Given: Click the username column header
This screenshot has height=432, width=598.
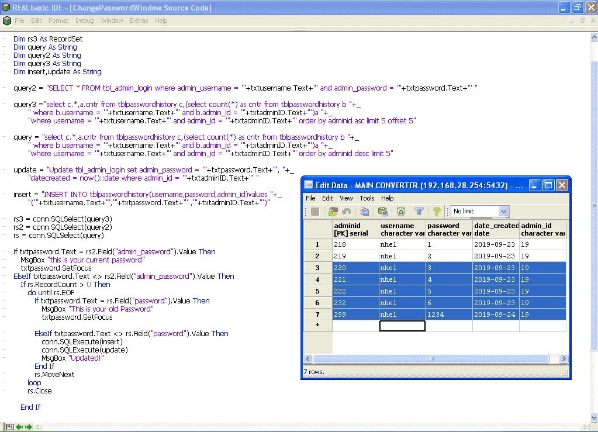Looking at the screenshot, I should pos(402,230).
